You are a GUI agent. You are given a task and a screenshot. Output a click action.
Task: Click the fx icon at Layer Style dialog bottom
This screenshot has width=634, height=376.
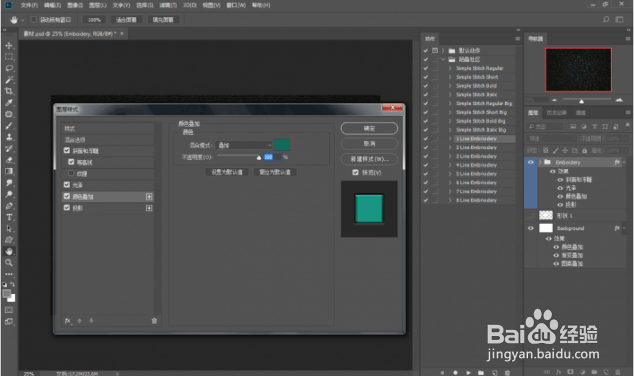(68, 320)
